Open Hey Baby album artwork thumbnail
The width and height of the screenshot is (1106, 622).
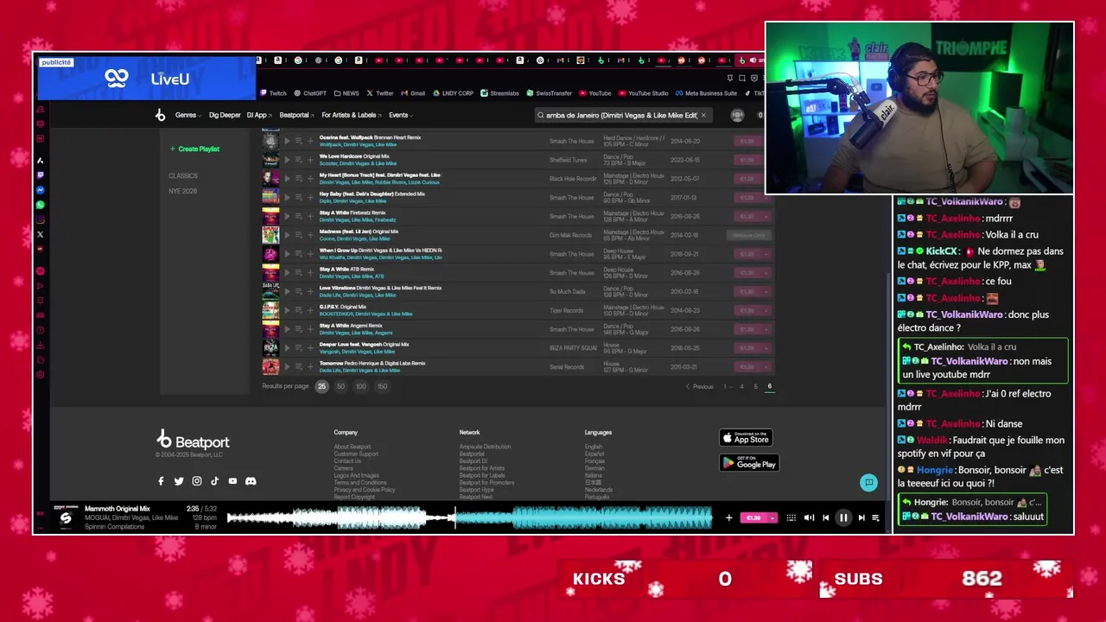click(270, 198)
